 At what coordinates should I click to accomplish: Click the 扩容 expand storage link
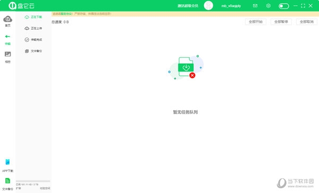click(x=18, y=188)
